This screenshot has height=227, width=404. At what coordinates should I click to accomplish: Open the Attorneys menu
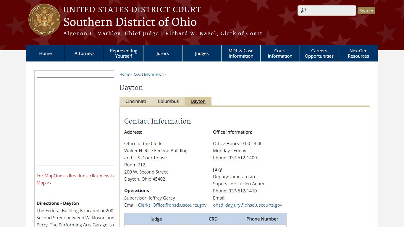(85, 53)
